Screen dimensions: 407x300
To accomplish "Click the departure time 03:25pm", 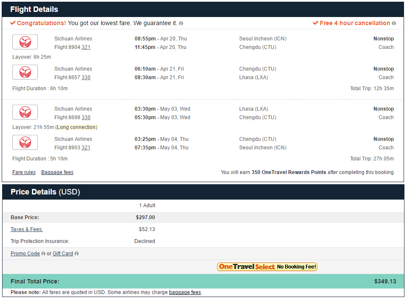I will pyautogui.click(x=145, y=139).
